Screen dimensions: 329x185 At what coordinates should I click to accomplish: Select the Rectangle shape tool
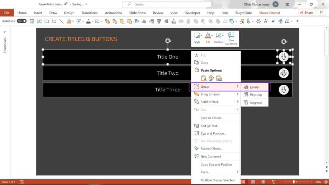(47, 21)
